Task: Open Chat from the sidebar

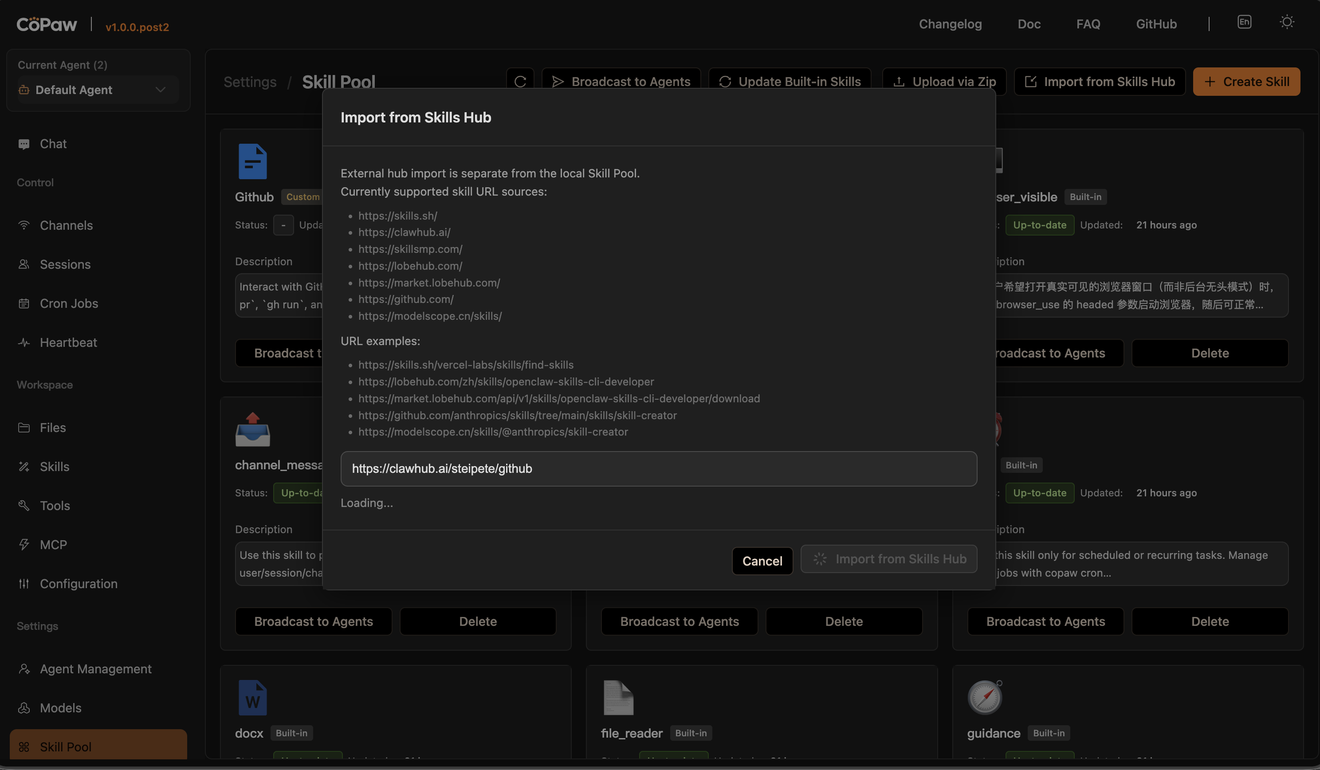Action: (53, 144)
